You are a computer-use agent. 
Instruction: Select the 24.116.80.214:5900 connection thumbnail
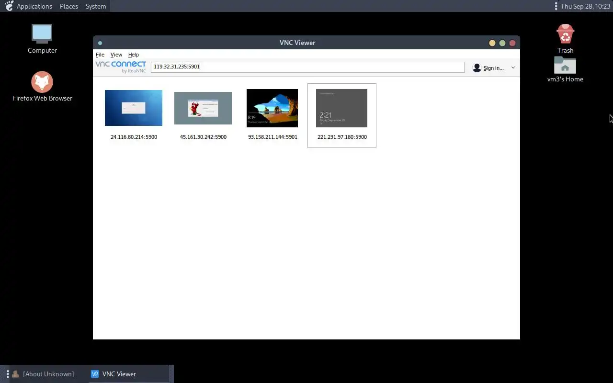(134, 108)
